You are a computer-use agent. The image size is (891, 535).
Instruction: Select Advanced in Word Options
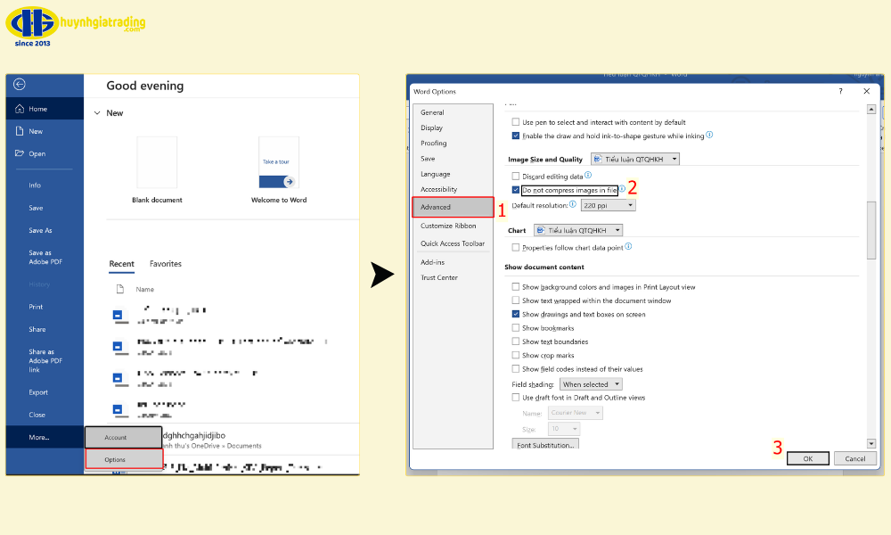pos(453,207)
